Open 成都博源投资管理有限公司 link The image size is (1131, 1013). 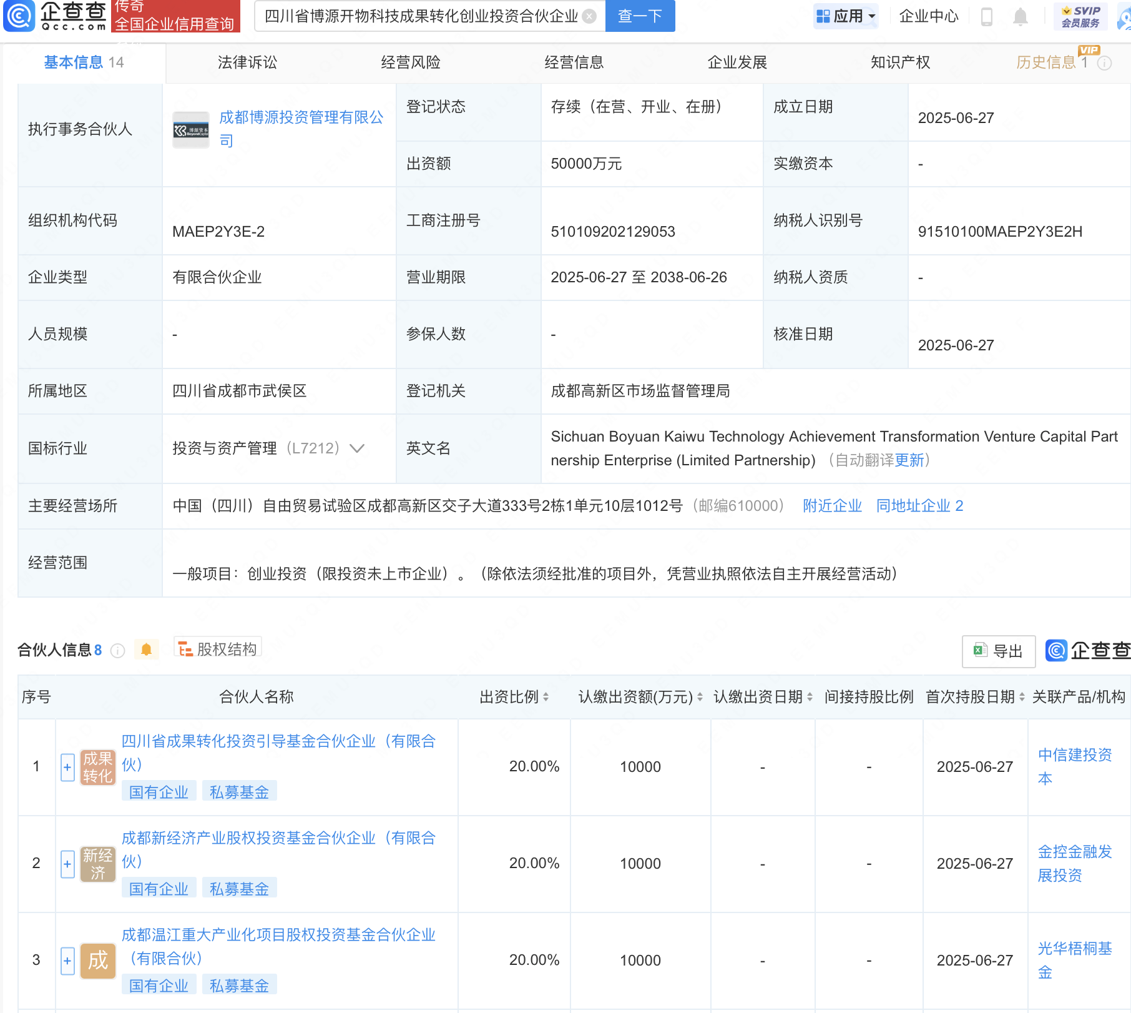[301, 129]
